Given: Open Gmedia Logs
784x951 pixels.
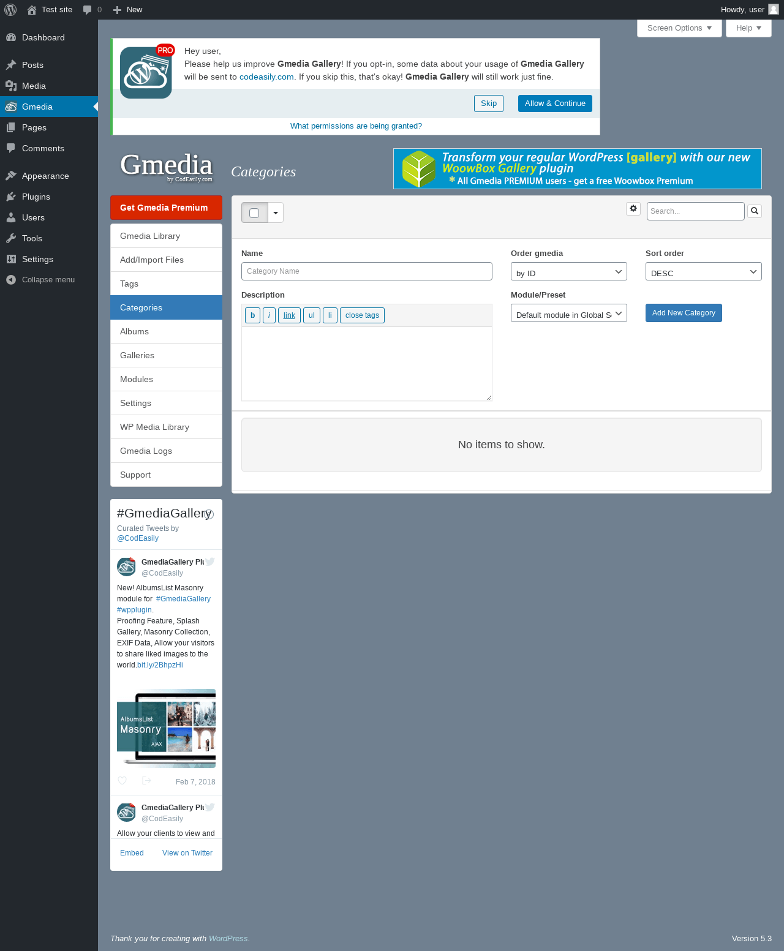Looking at the screenshot, I should pyautogui.click(x=166, y=451).
